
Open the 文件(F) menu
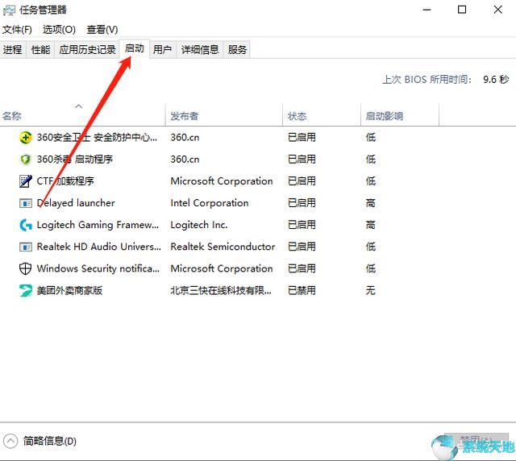coord(17,30)
